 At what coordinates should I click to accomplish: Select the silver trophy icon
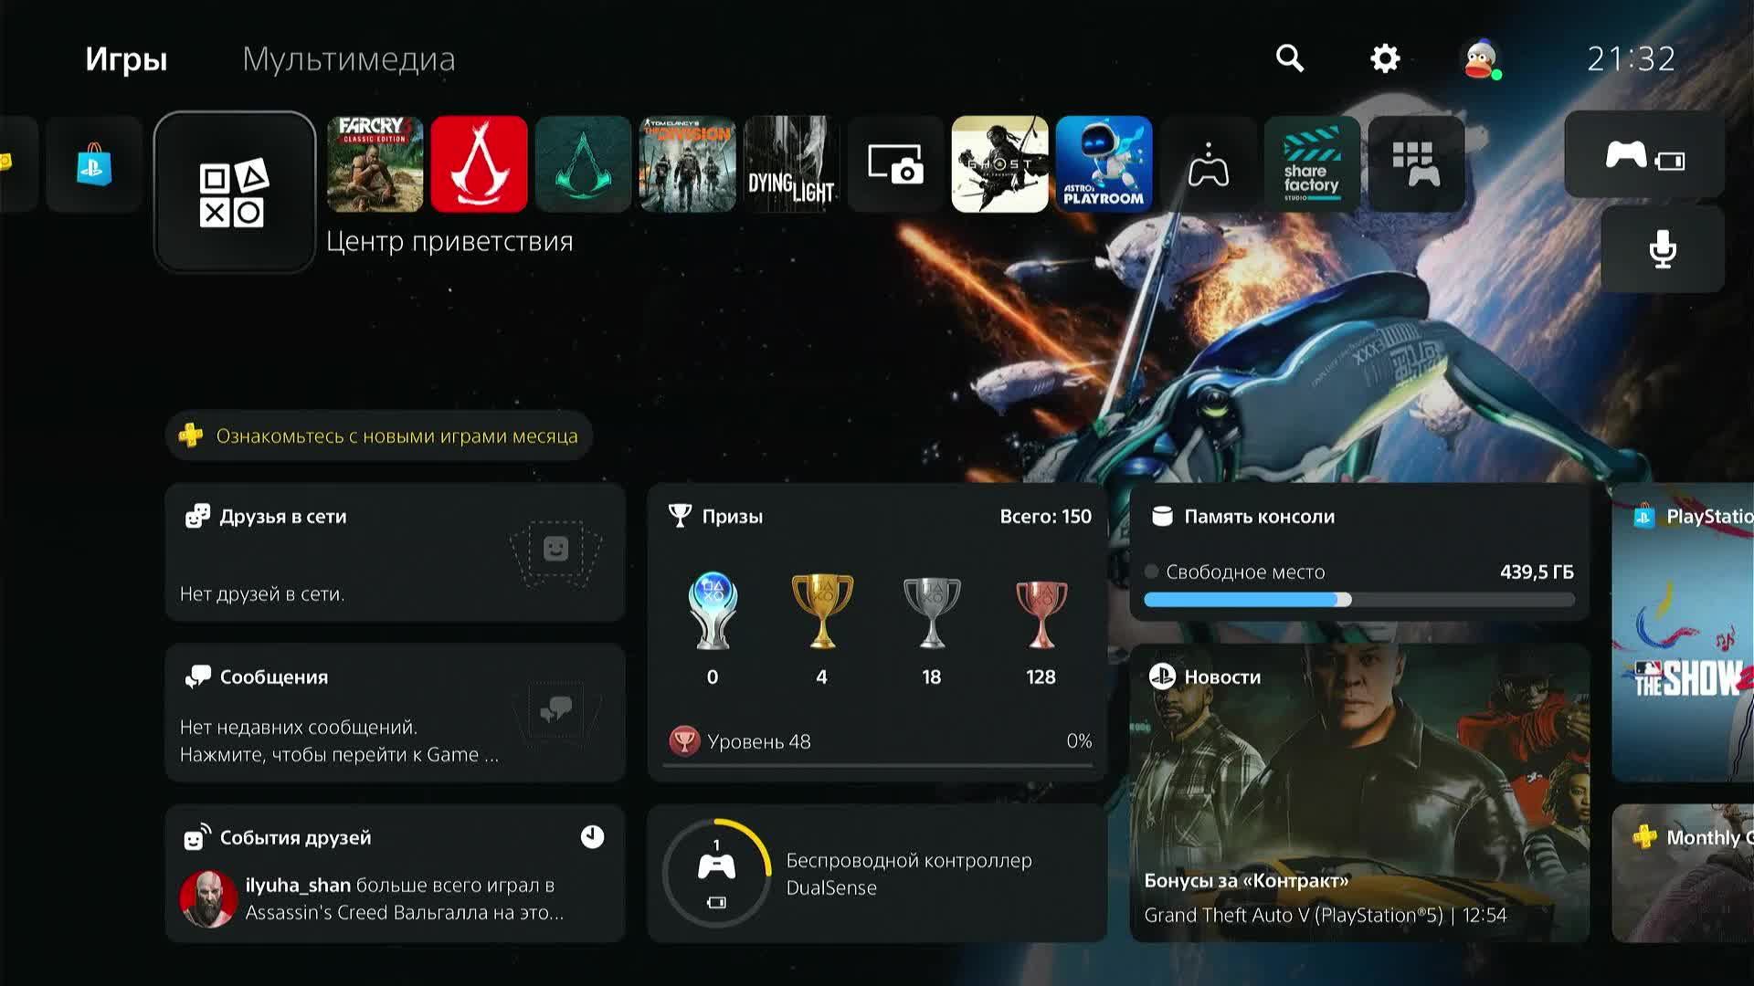(931, 612)
